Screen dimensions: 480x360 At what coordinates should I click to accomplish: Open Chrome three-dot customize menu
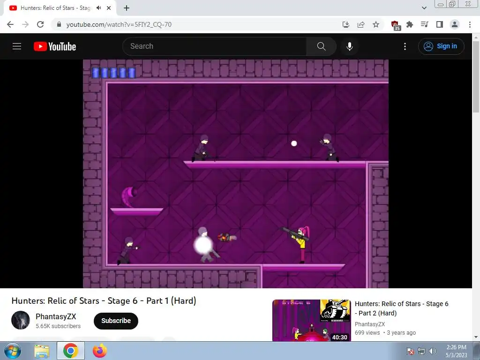[470, 24]
